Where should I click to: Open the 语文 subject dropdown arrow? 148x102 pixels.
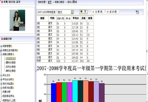[72, 12]
